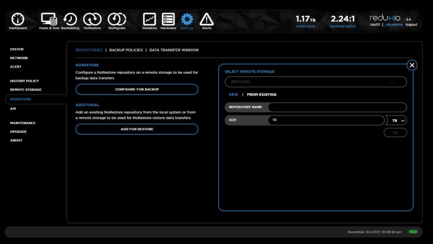
Task: Open Upgrade settings
Action: point(18,132)
